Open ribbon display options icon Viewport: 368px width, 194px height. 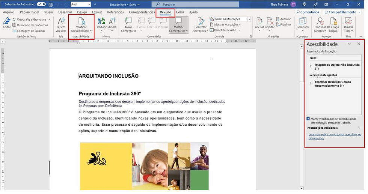(326, 4)
